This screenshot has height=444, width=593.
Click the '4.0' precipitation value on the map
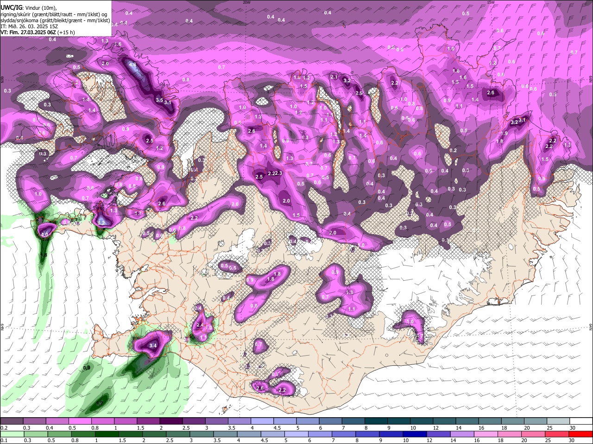pos(44,235)
